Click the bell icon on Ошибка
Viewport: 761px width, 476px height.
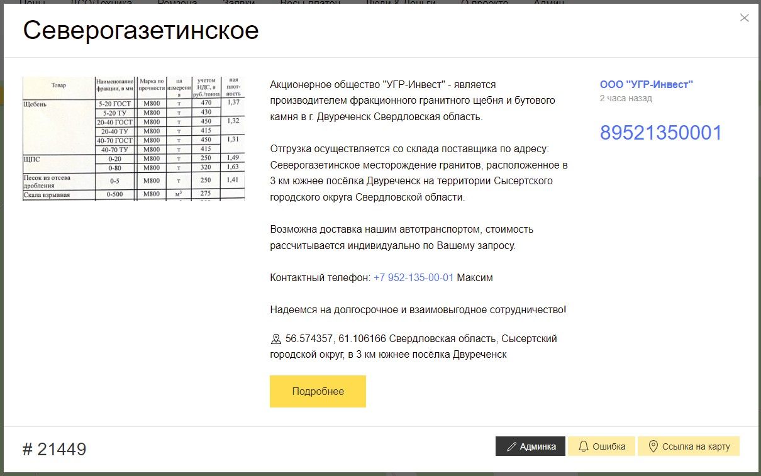coord(583,446)
